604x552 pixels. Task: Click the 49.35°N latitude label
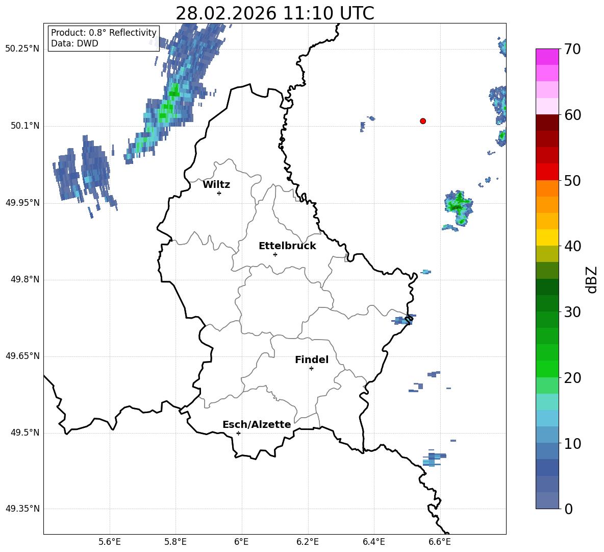(22, 509)
